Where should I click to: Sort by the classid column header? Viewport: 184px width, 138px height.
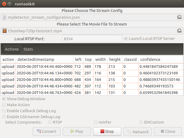(130, 59)
